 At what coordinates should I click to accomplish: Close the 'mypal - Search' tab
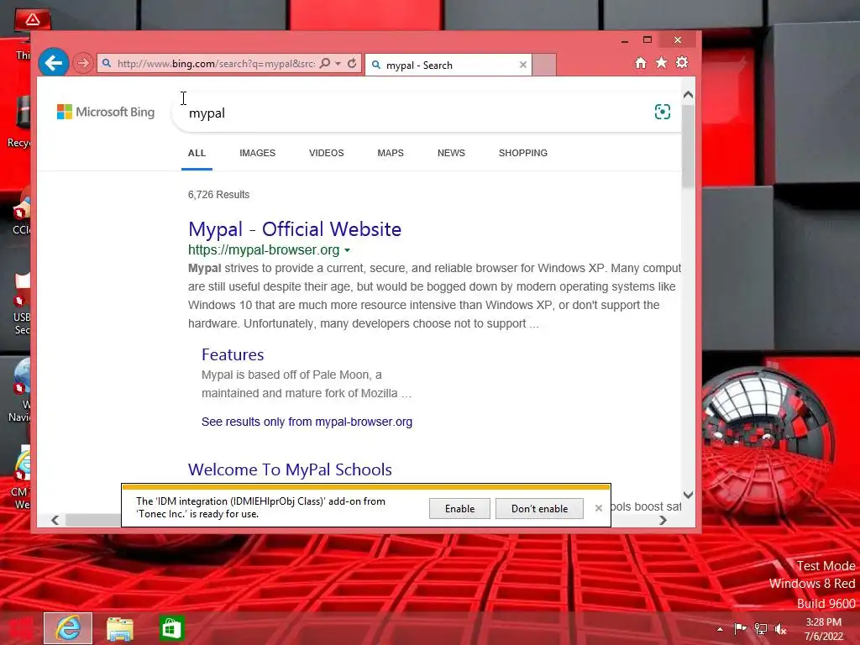(523, 65)
